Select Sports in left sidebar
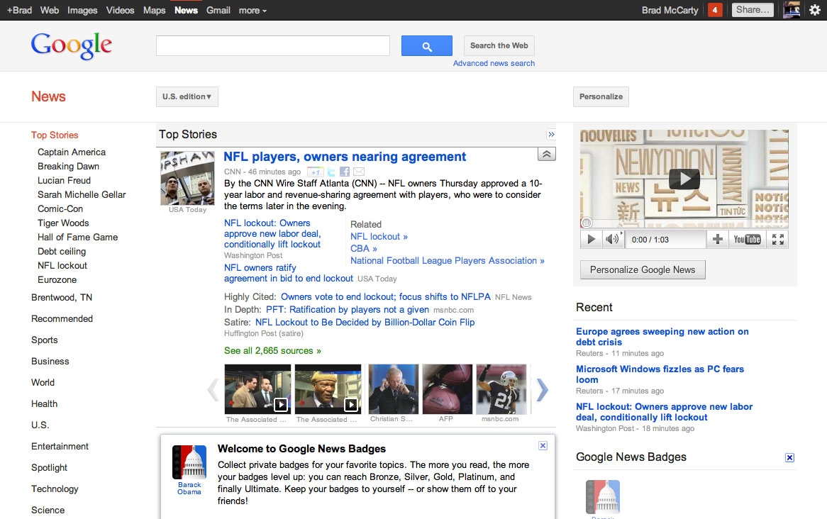The width and height of the screenshot is (827, 519). [44, 340]
